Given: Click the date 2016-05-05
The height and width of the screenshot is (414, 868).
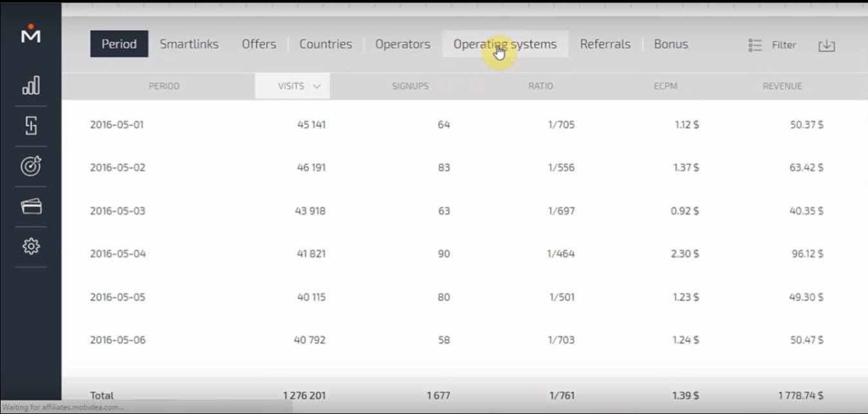Looking at the screenshot, I should [118, 297].
